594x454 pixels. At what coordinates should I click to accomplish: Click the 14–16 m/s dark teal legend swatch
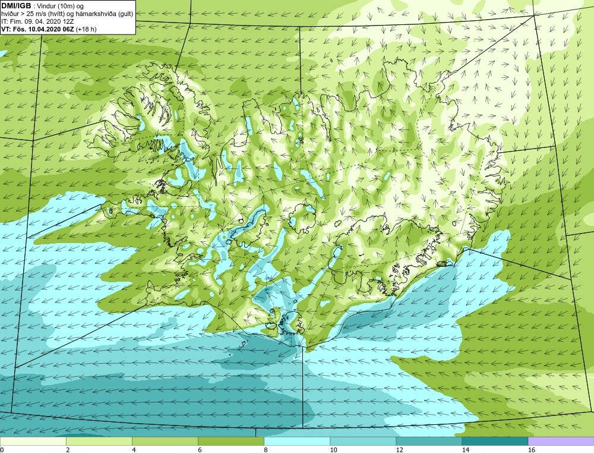click(495, 441)
